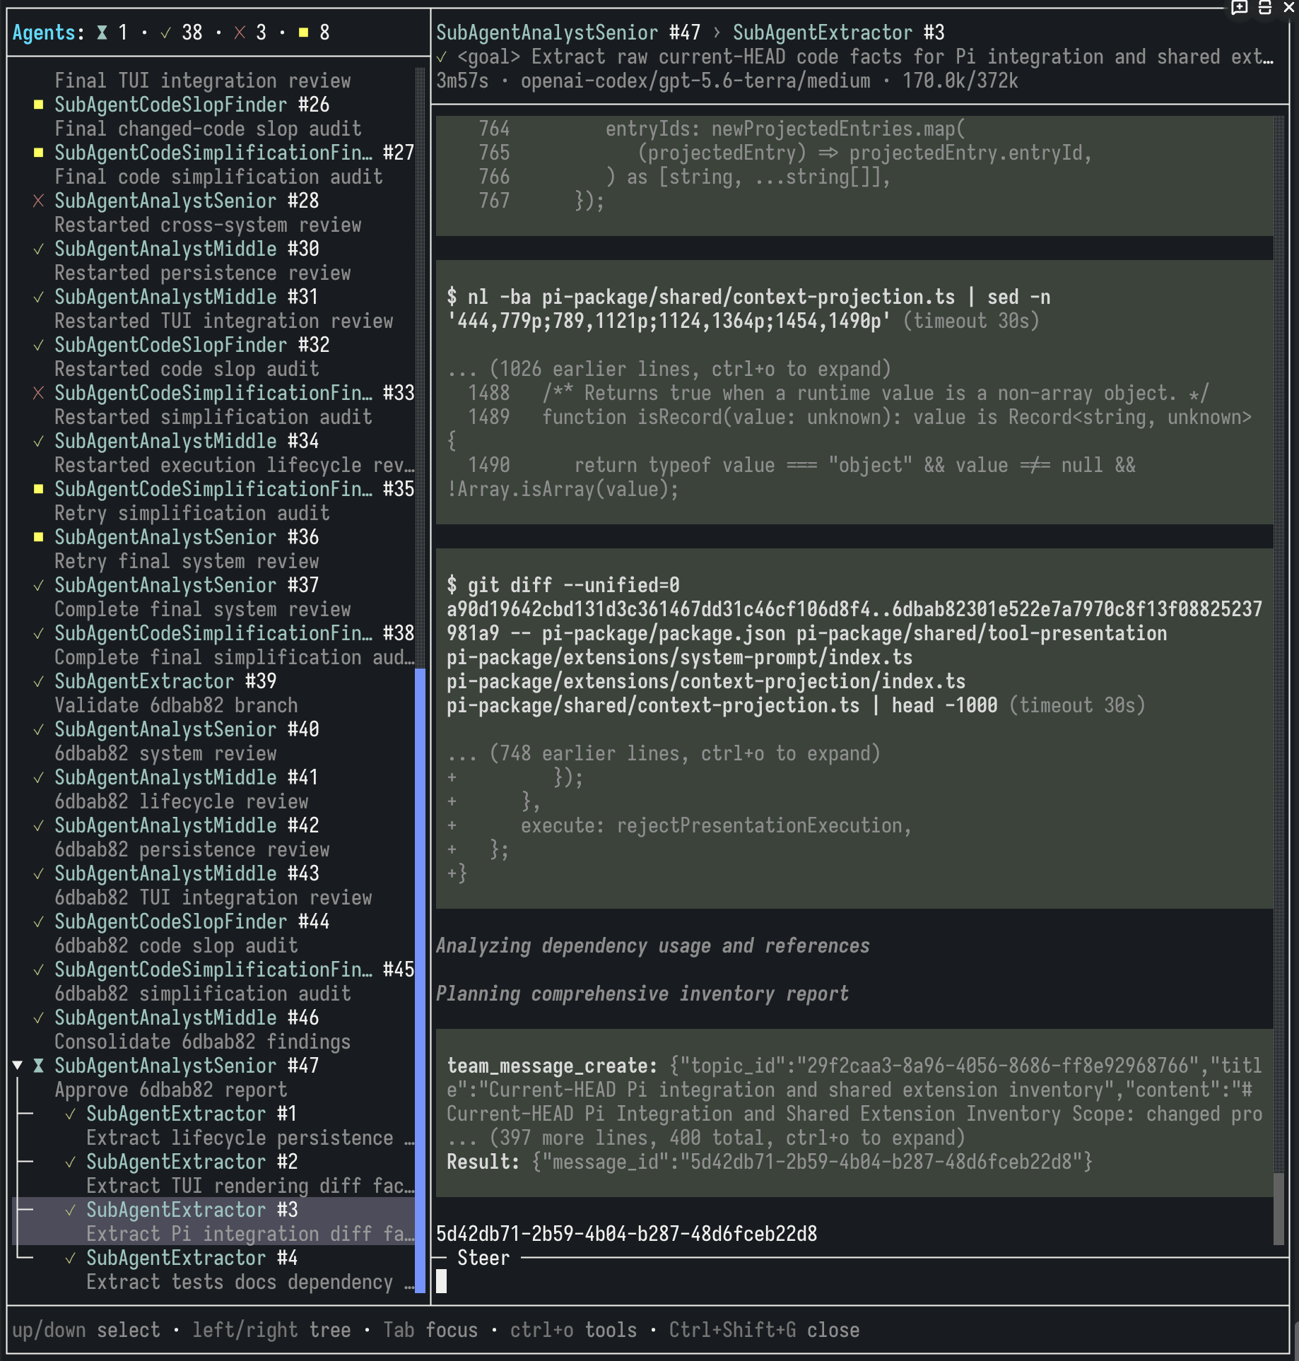Click 'up/down select' footer hint

(86, 1330)
